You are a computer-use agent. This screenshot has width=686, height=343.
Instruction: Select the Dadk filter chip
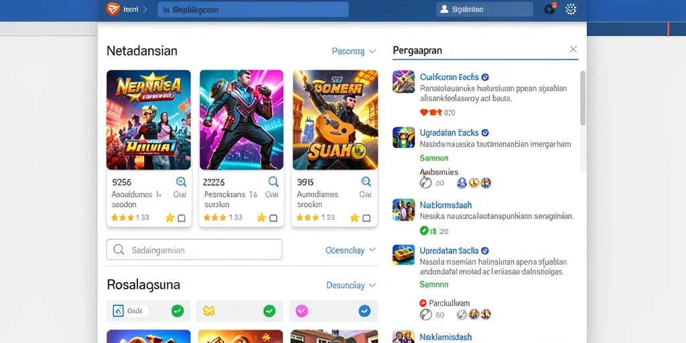pyautogui.click(x=149, y=311)
